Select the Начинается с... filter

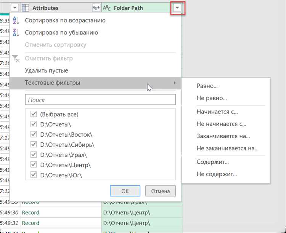pyautogui.click(x=217, y=112)
